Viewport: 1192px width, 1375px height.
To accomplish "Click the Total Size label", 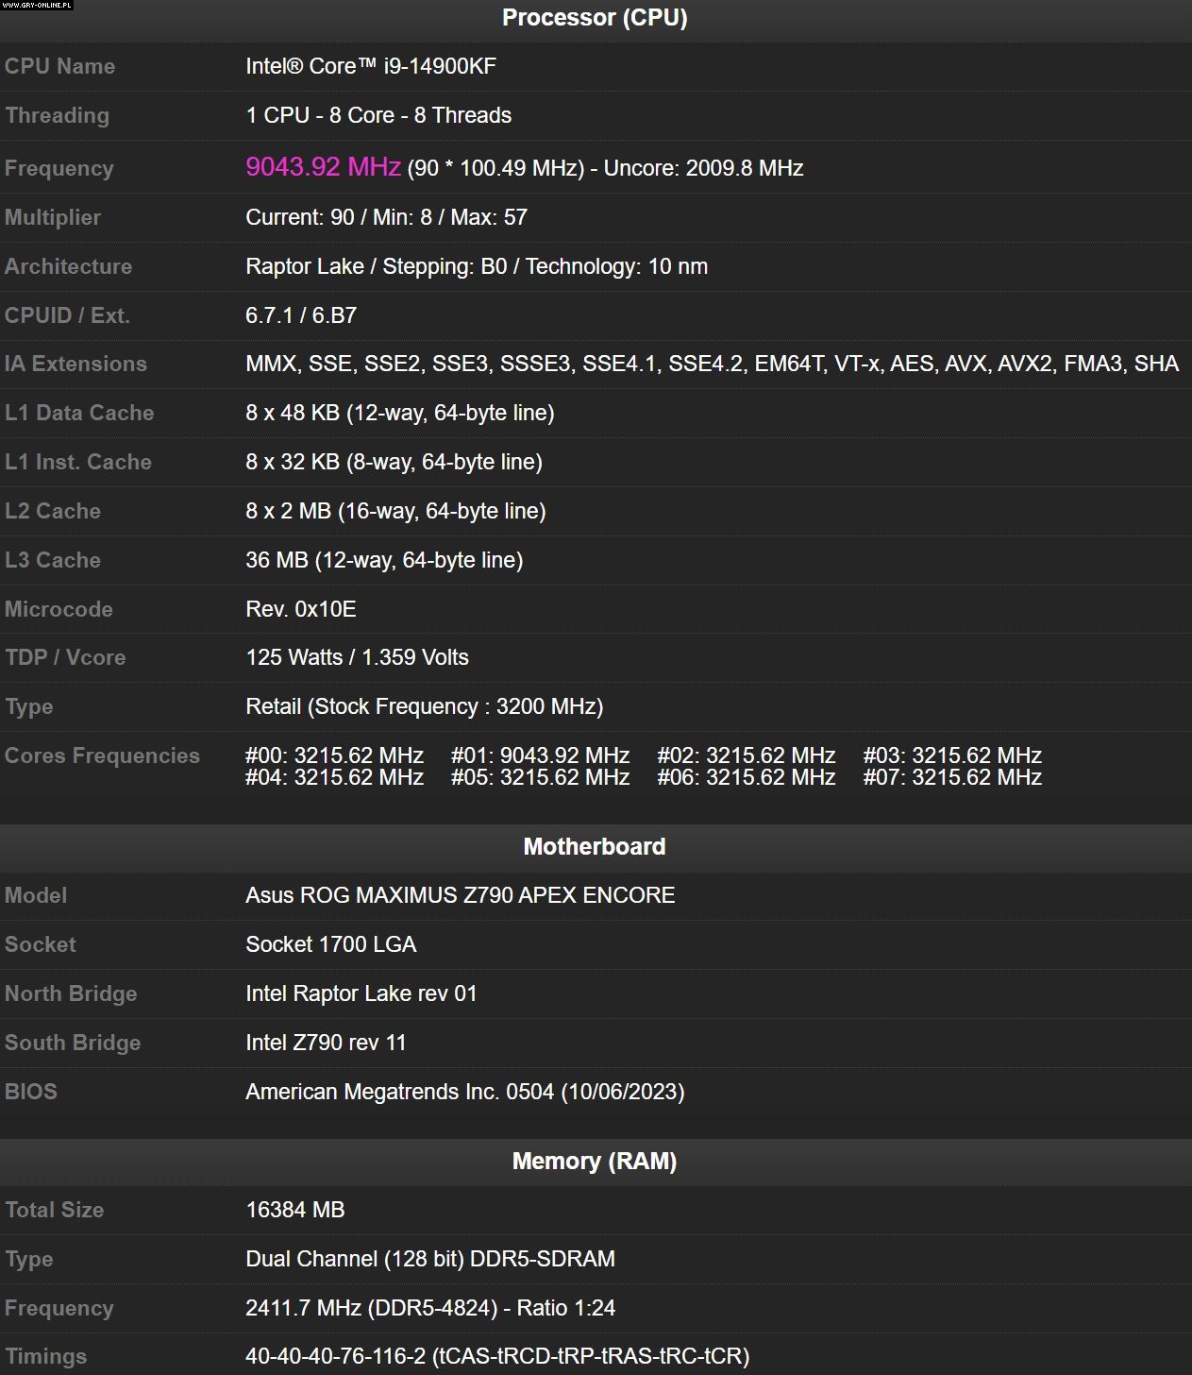I will [x=54, y=1210].
